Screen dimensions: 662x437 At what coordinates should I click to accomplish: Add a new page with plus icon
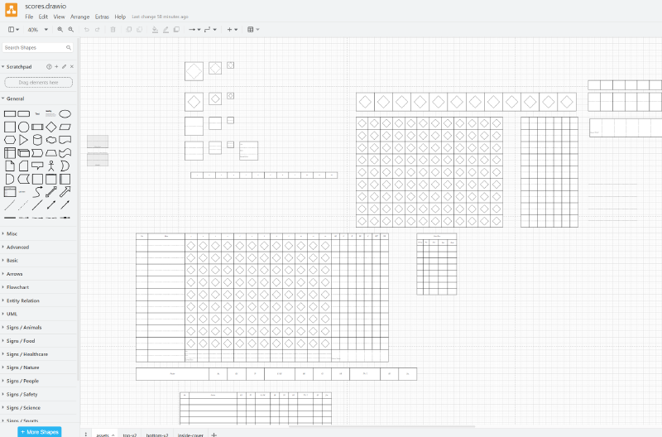(214, 434)
